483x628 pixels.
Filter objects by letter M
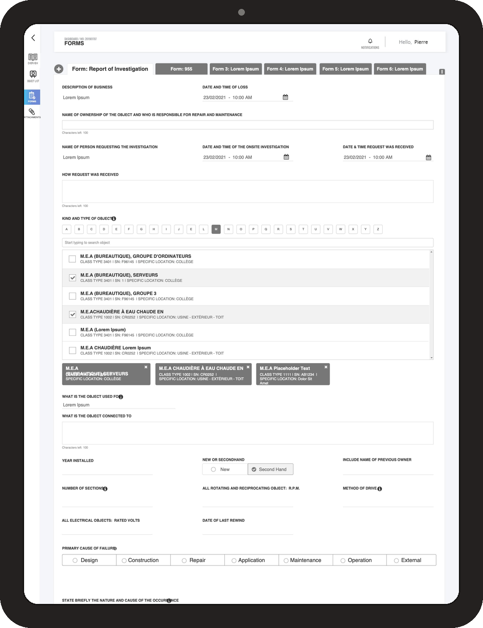pos(216,229)
